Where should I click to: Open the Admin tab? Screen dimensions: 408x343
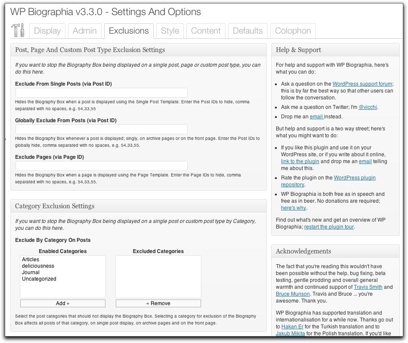[84, 31]
